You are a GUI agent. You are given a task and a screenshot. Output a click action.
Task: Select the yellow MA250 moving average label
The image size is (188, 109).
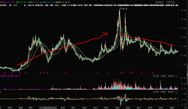[62, 2]
